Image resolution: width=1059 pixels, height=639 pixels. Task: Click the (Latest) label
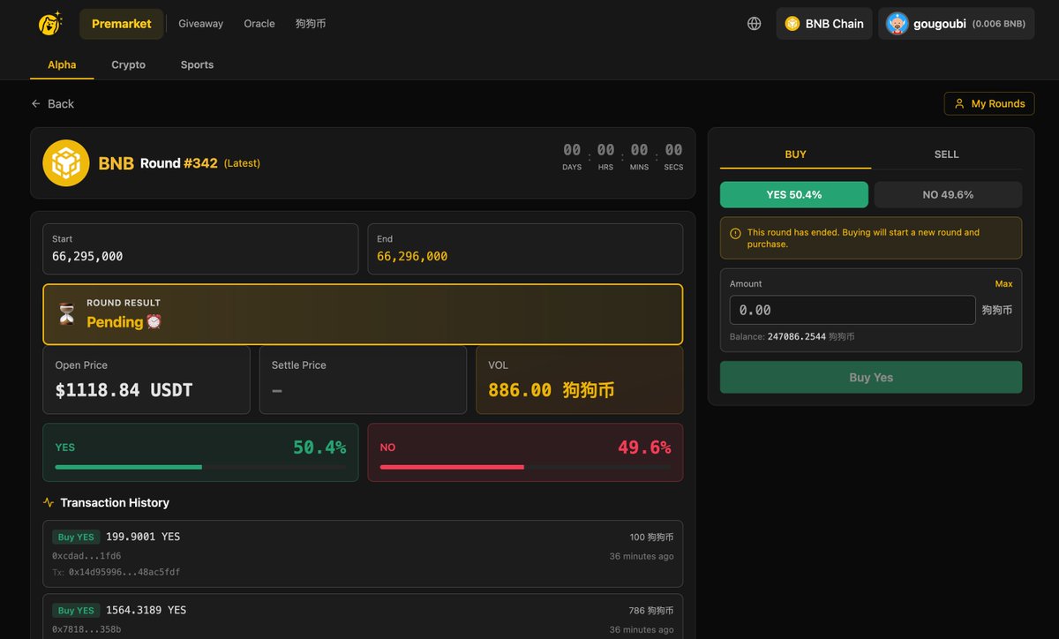[x=242, y=163]
